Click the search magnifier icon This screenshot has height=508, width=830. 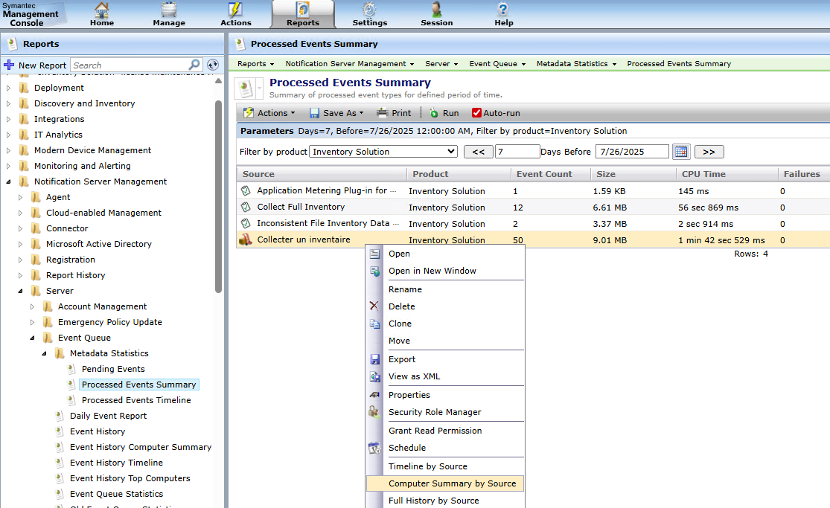coord(194,65)
